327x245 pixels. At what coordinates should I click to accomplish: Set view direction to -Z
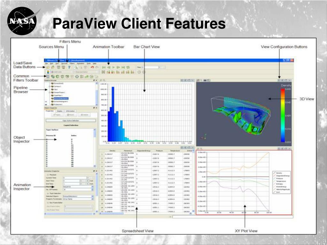[133, 72]
